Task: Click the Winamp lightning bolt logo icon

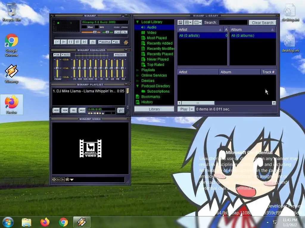Action: pyautogui.click(x=126, y=42)
